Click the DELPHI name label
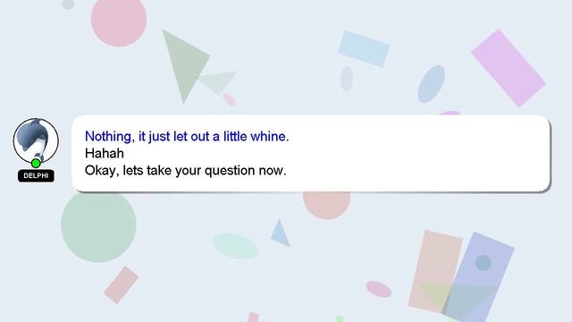The width and height of the screenshot is (572, 322). pyautogui.click(x=36, y=175)
